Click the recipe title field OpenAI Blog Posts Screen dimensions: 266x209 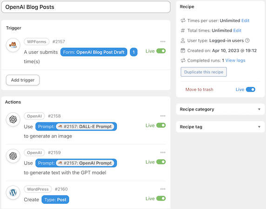86,7
